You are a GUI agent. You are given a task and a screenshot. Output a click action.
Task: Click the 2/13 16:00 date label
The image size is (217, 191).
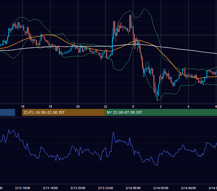(x=23, y=188)
